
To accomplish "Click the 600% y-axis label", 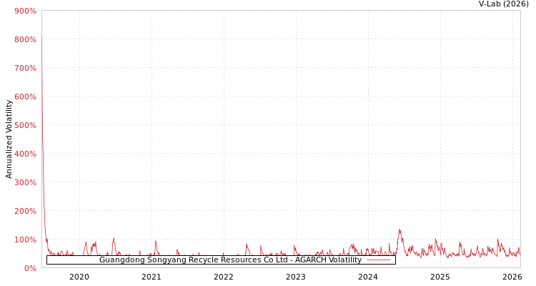I will point(25,97).
